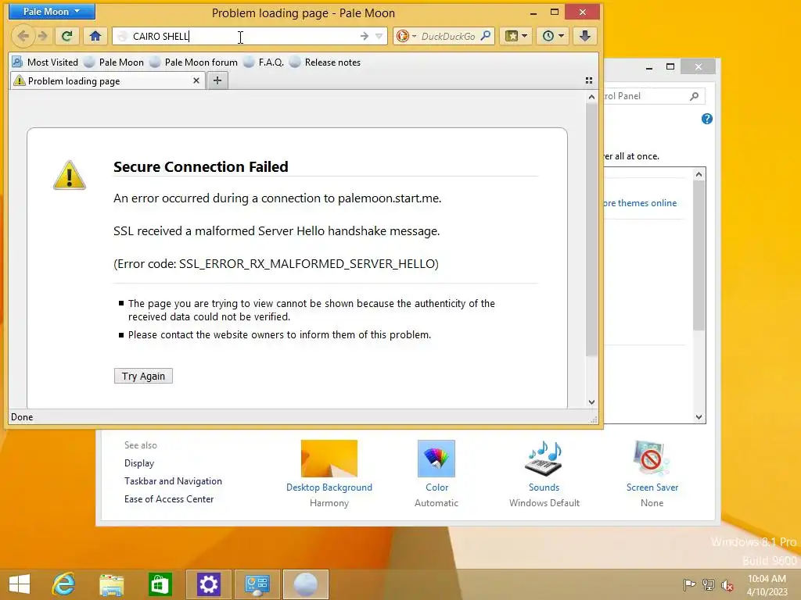Click the Control Panel search magnifier
The image size is (801, 600).
point(695,96)
